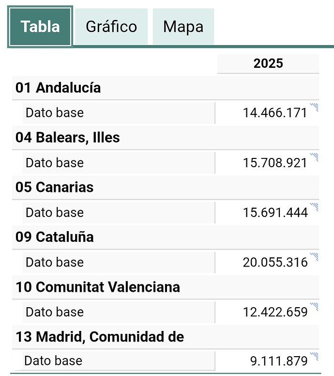Click the corner marker next to 9.111.879
The width and height of the screenshot is (334, 376).
point(314,357)
